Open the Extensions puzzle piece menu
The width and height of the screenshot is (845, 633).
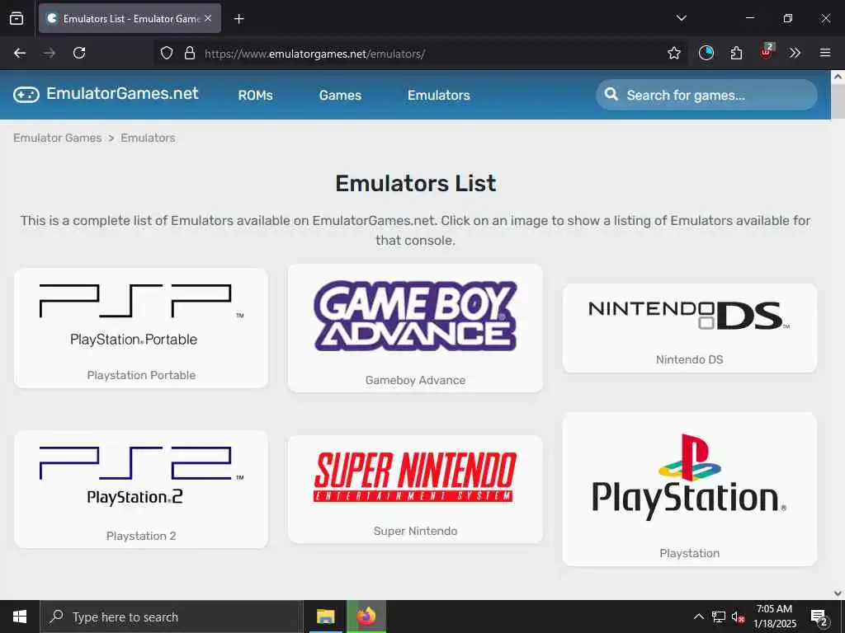pos(736,53)
